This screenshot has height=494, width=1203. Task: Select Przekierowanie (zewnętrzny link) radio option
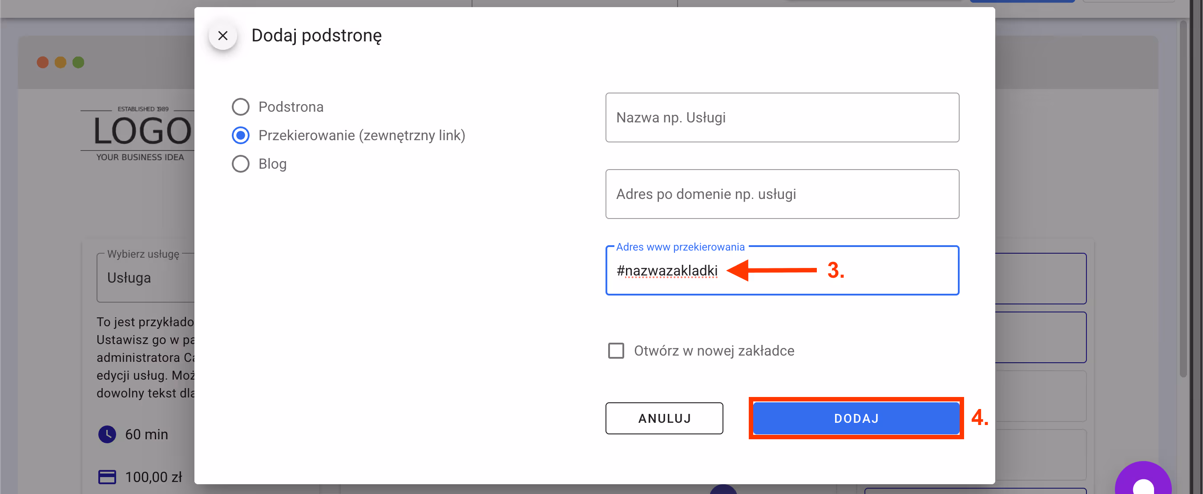click(241, 136)
